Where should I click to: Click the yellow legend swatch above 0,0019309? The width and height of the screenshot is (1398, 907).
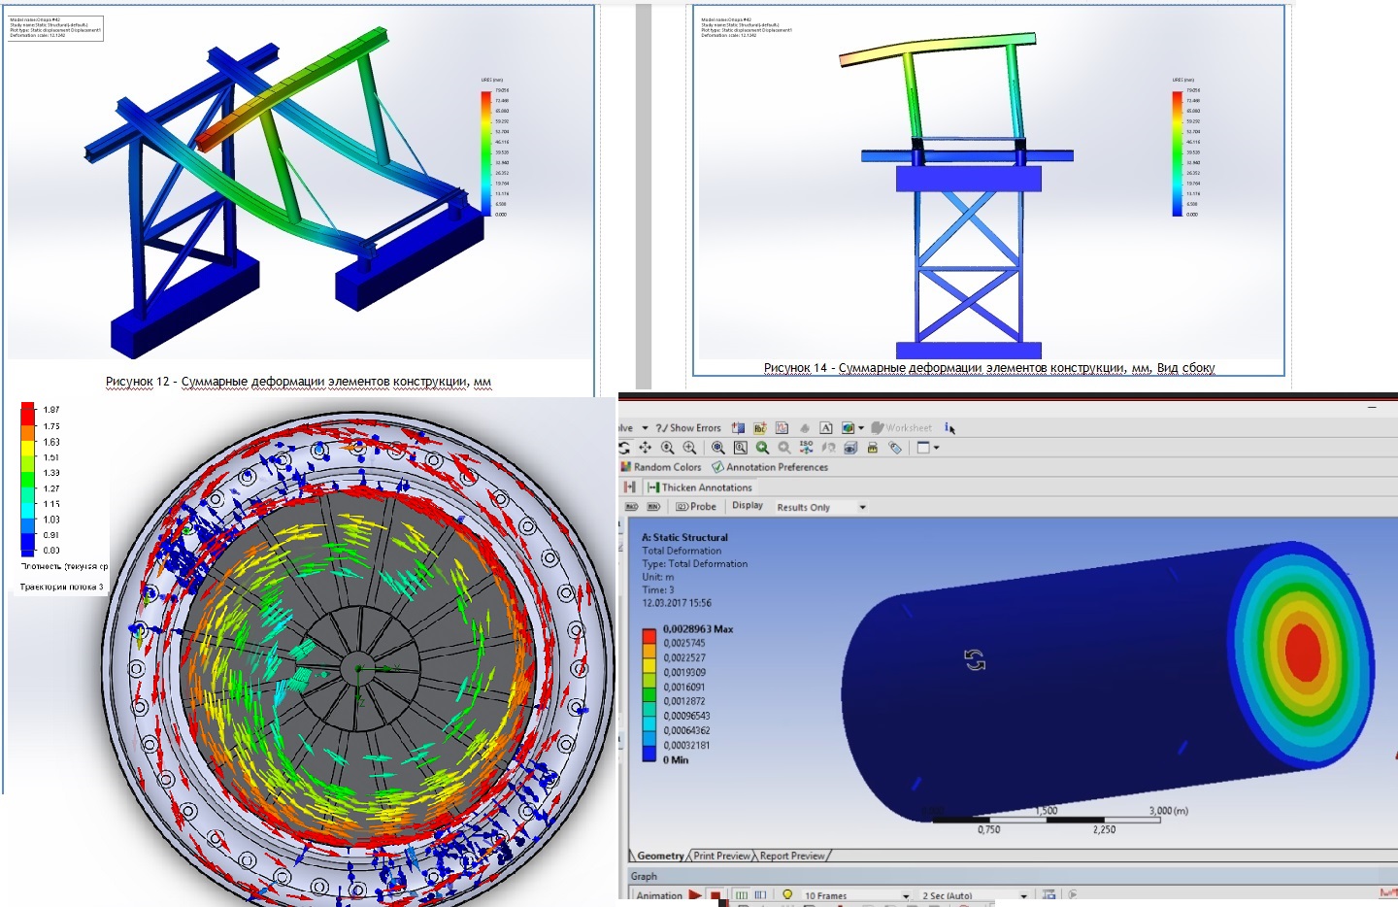pyautogui.click(x=649, y=665)
